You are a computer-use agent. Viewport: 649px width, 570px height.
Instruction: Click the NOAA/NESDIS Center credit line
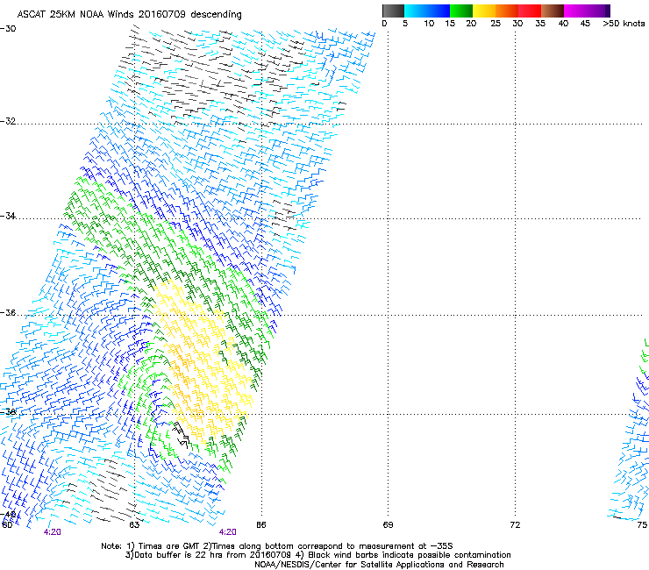[x=379, y=565]
